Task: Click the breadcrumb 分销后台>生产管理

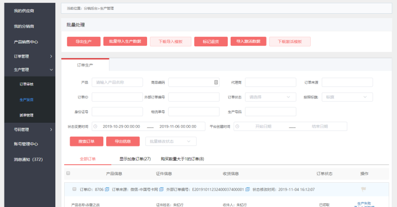Action: point(99,8)
